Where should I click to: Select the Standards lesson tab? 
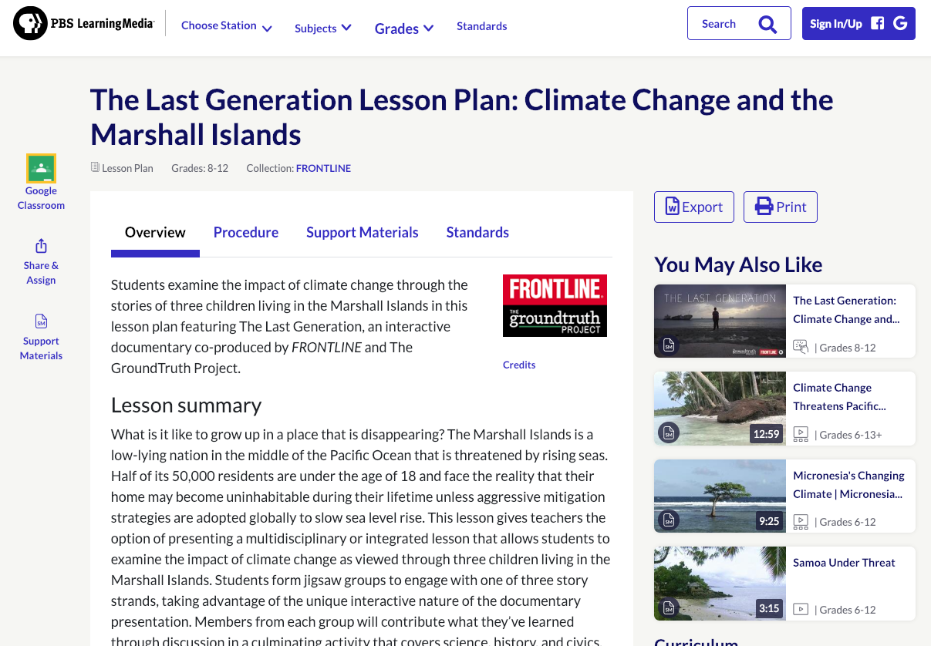477,232
